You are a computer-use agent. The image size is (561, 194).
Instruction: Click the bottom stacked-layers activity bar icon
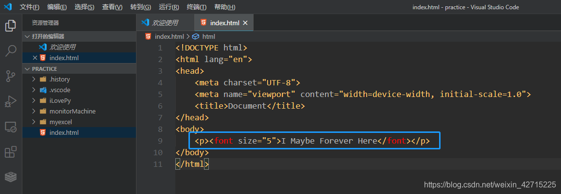10,177
